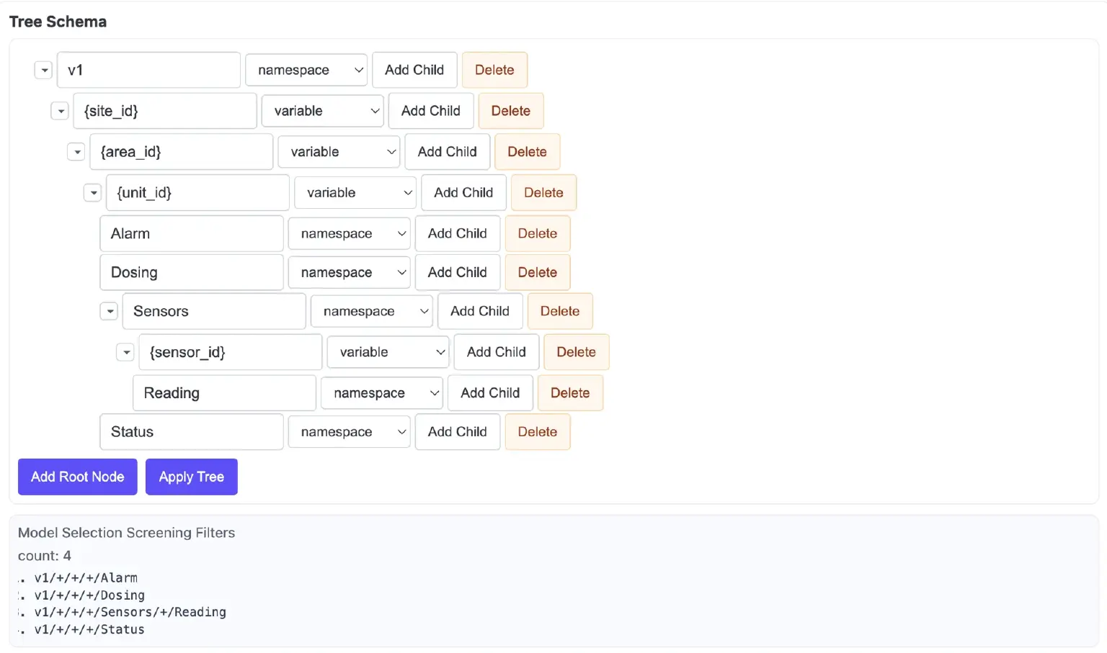1107x653 pixels.
Task: Edit the Sensors name field
Action: pos(214,311)
